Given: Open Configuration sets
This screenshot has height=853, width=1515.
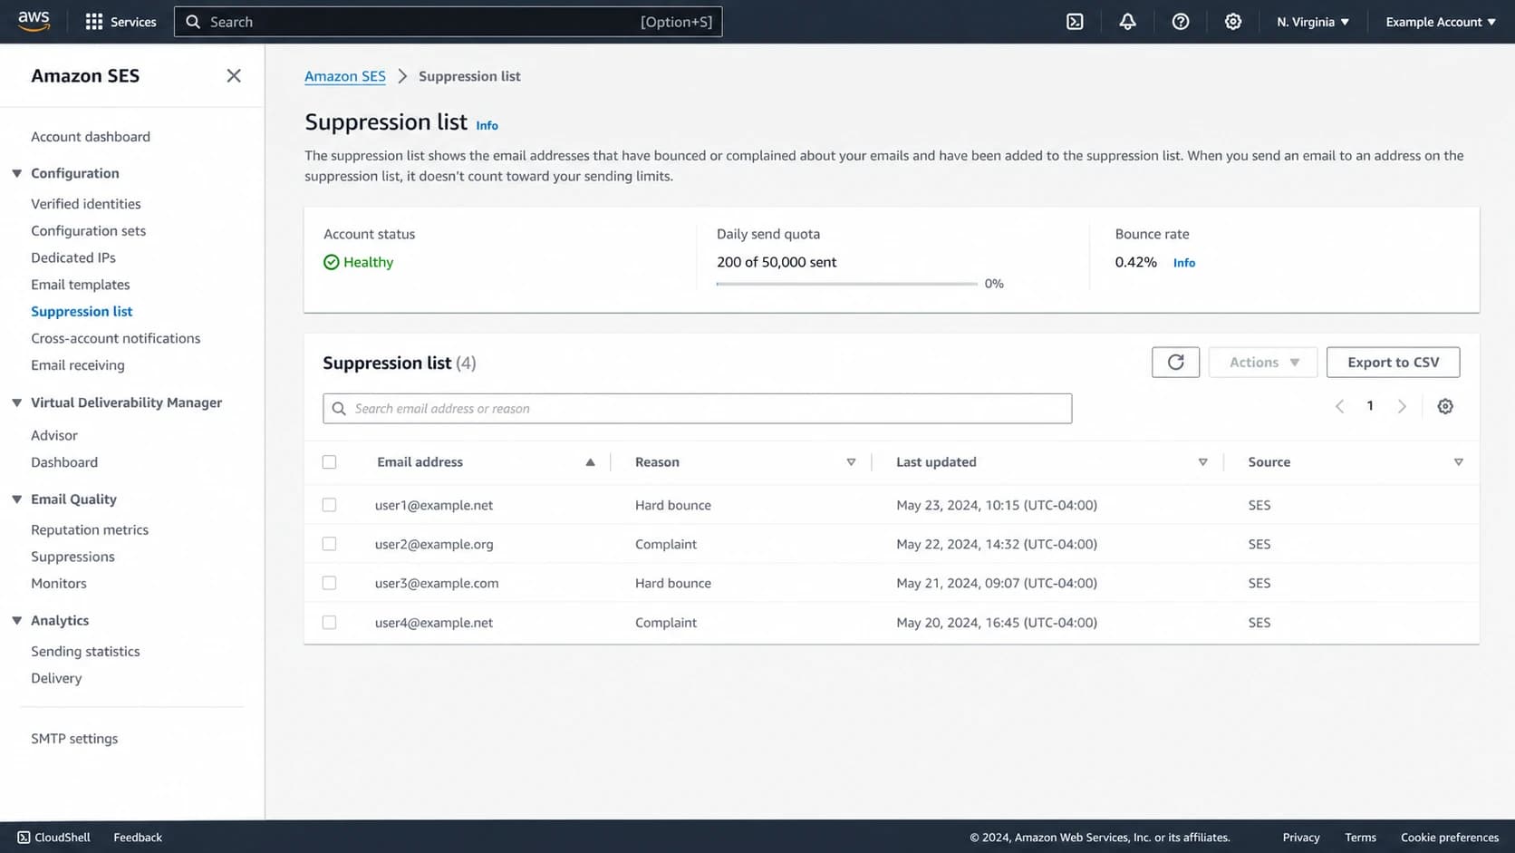Looking at the screenshot, I should [89, 231].
